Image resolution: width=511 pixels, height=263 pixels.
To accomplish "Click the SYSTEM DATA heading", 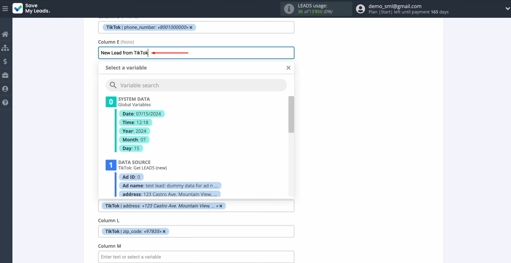I will click(x=134, y=99).
